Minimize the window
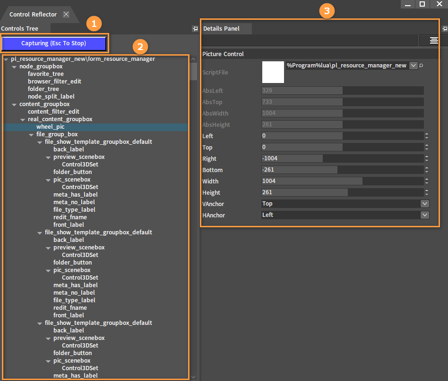448x381 pixels. [x=408, y=4]
